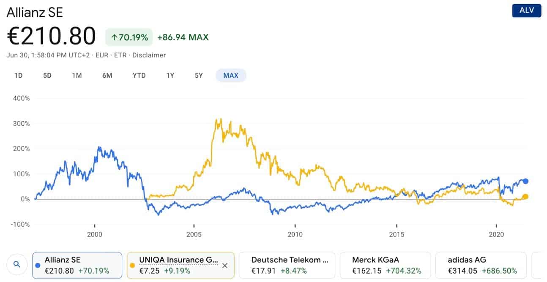This screenshot has height=282, width=547.
Task: Choose the 1Y time range
Action: point(170,76)
